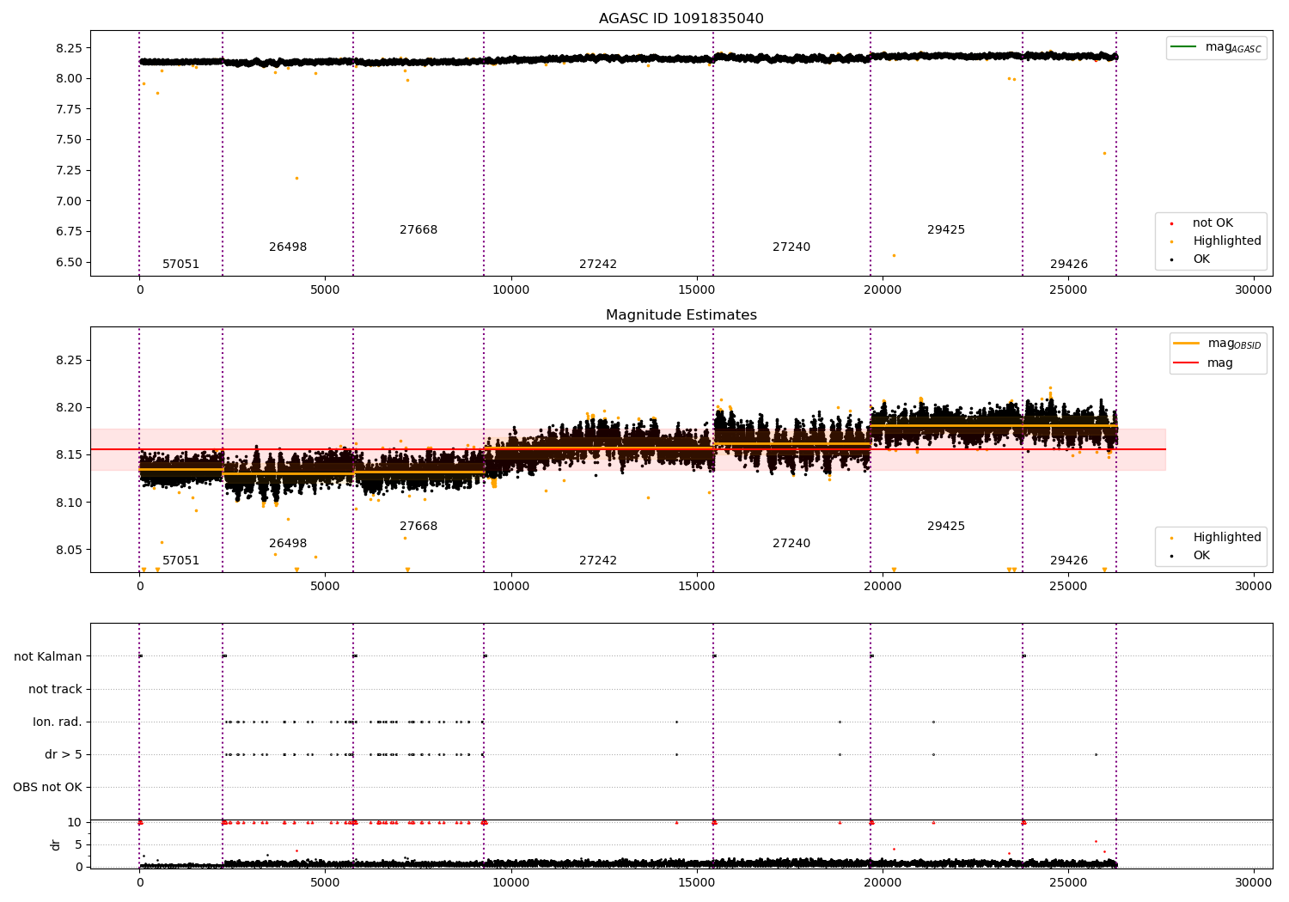Click the red 'mag' legend entry
The height and width of the screenshot is (902, 1289).
click(x=1203, y=363)
